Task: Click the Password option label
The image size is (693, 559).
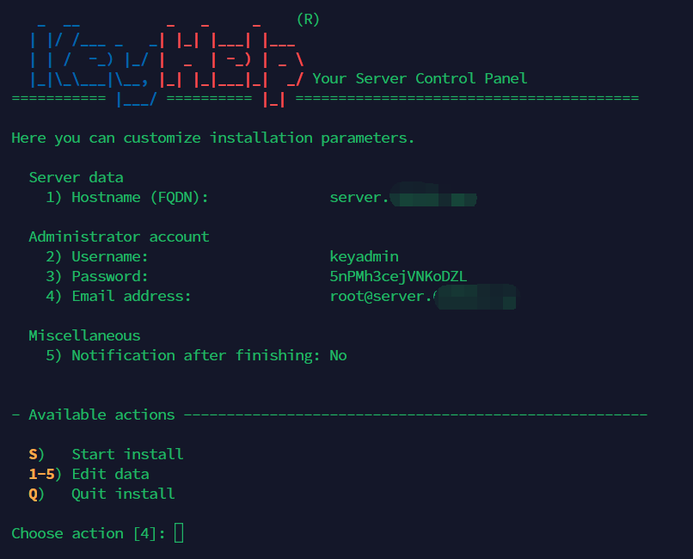Action: click(110, 276)
